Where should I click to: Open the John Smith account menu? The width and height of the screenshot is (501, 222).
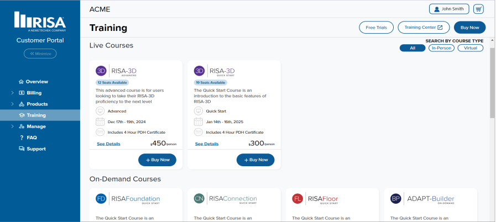coord(449,9)
